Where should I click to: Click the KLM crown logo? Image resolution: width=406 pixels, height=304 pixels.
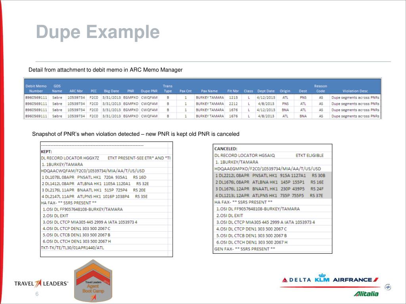(322, 277)
